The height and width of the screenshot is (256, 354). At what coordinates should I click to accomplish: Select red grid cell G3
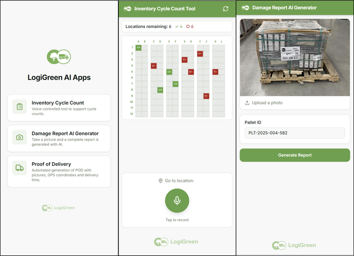click(x=184, y=60)
